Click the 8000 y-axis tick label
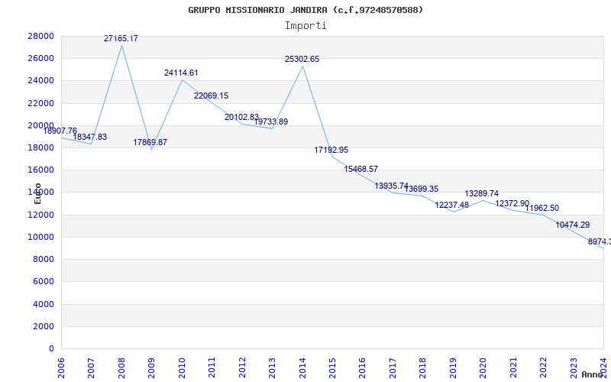Viewport: 611px width, 382px height. [x=44, y=260]
